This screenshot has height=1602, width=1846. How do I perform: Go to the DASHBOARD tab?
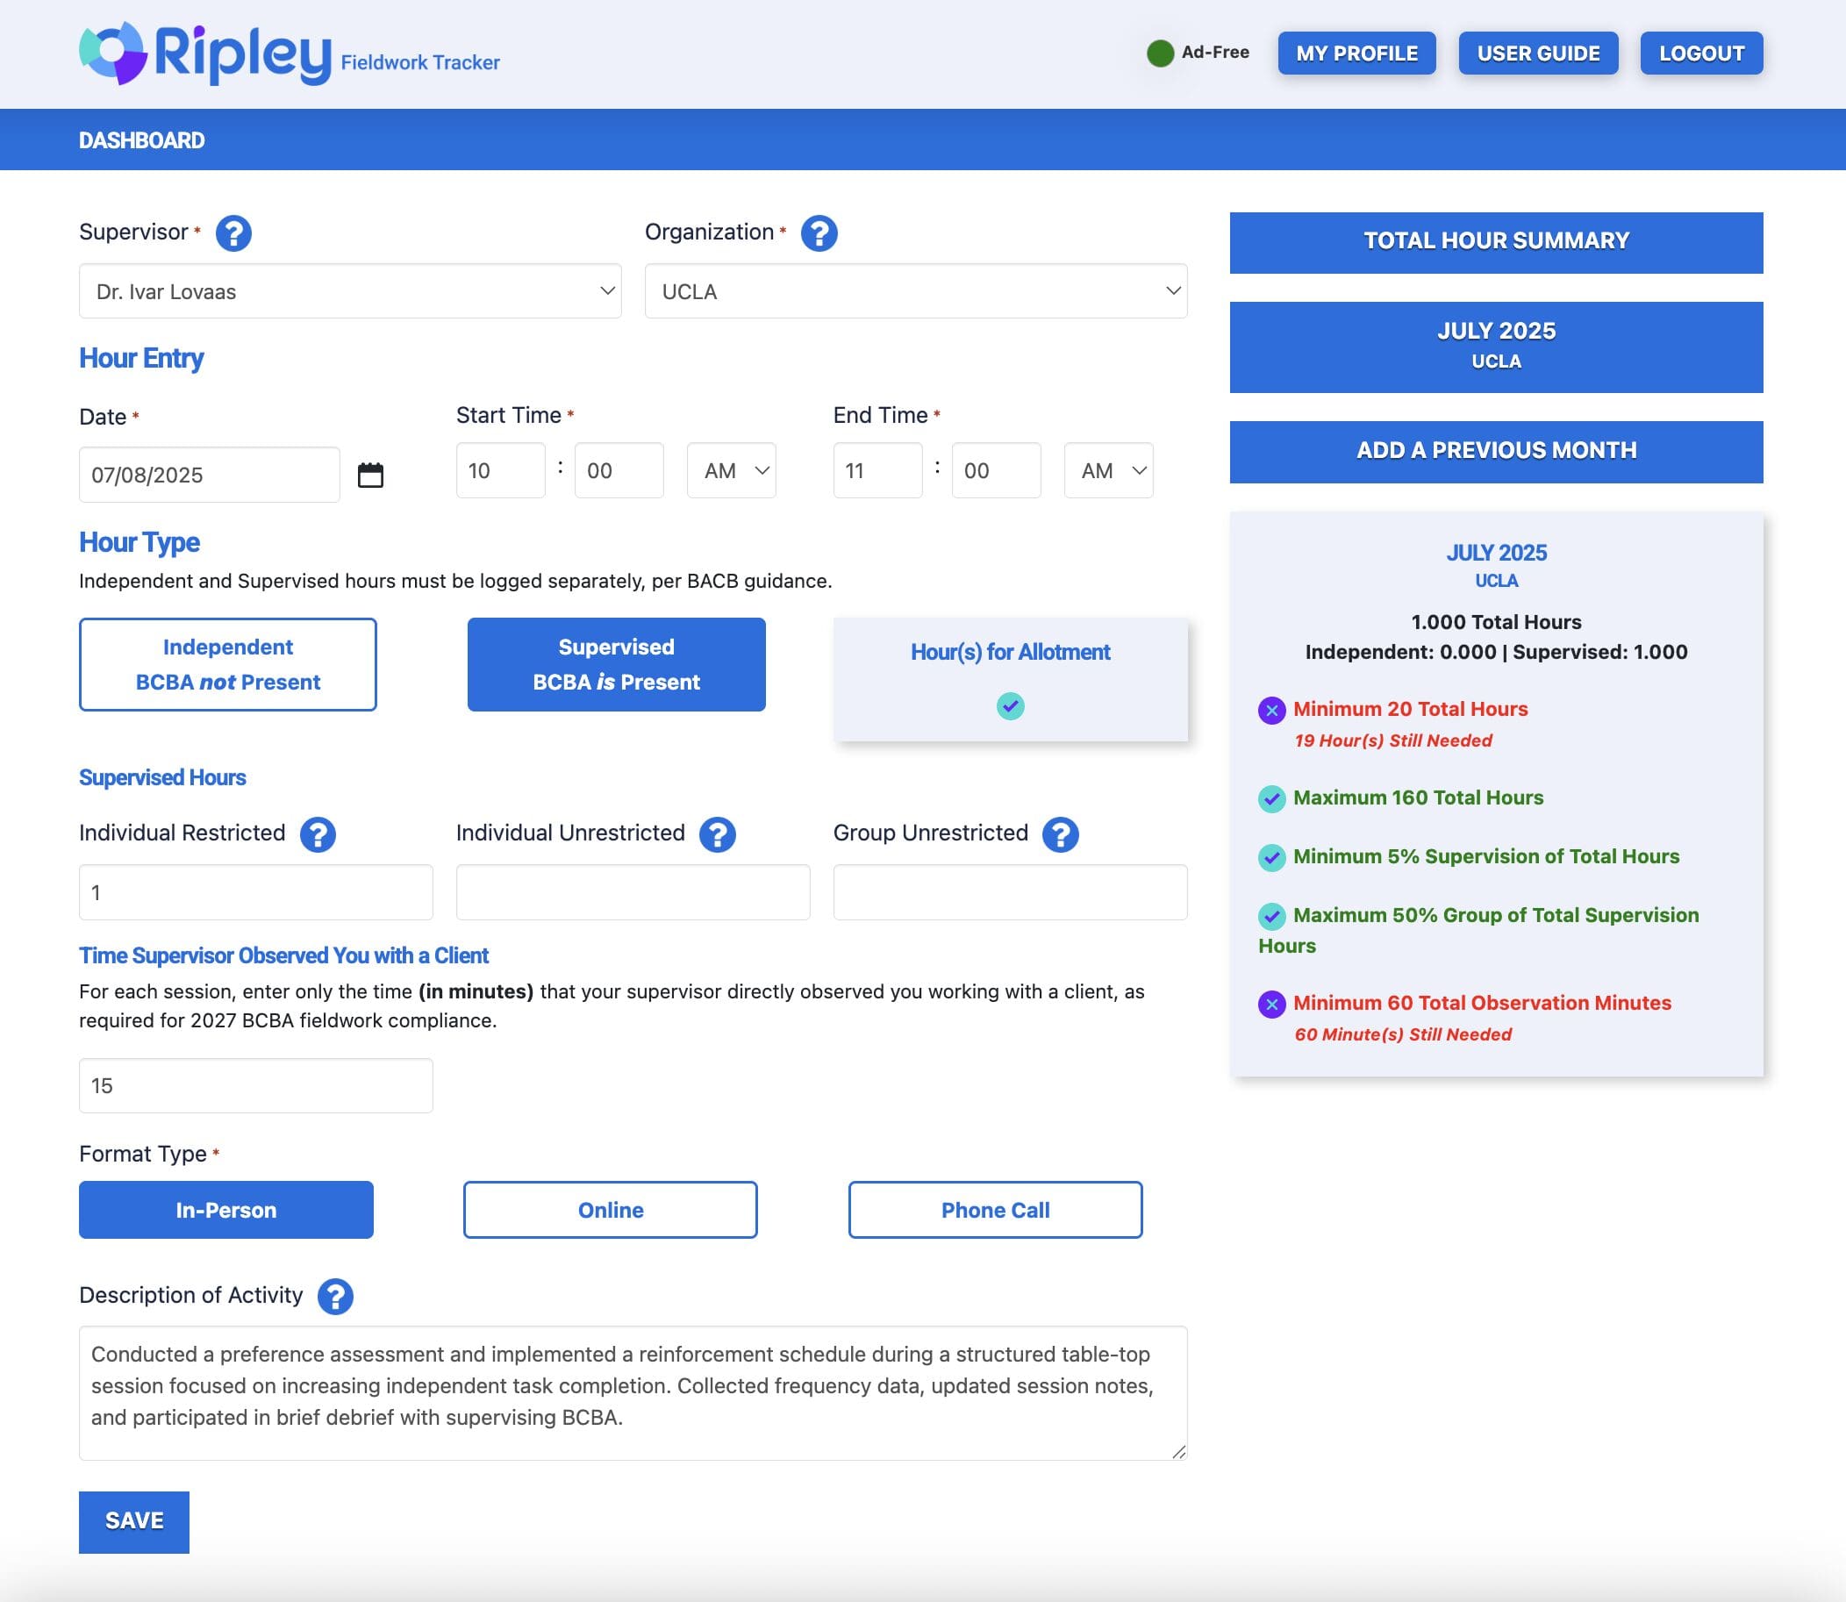pyautogui.click(x=142, y=140)
